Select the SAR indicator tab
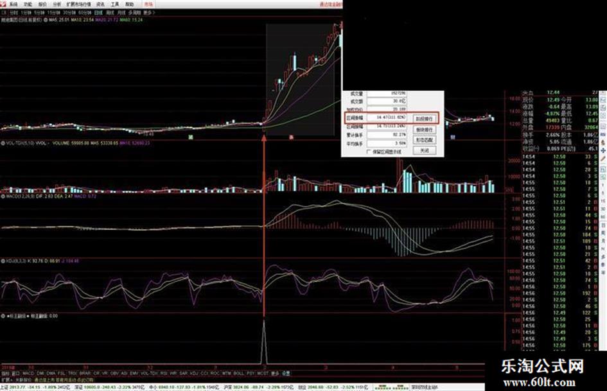This screenshot has height=391, width=607. pos(183,374)
